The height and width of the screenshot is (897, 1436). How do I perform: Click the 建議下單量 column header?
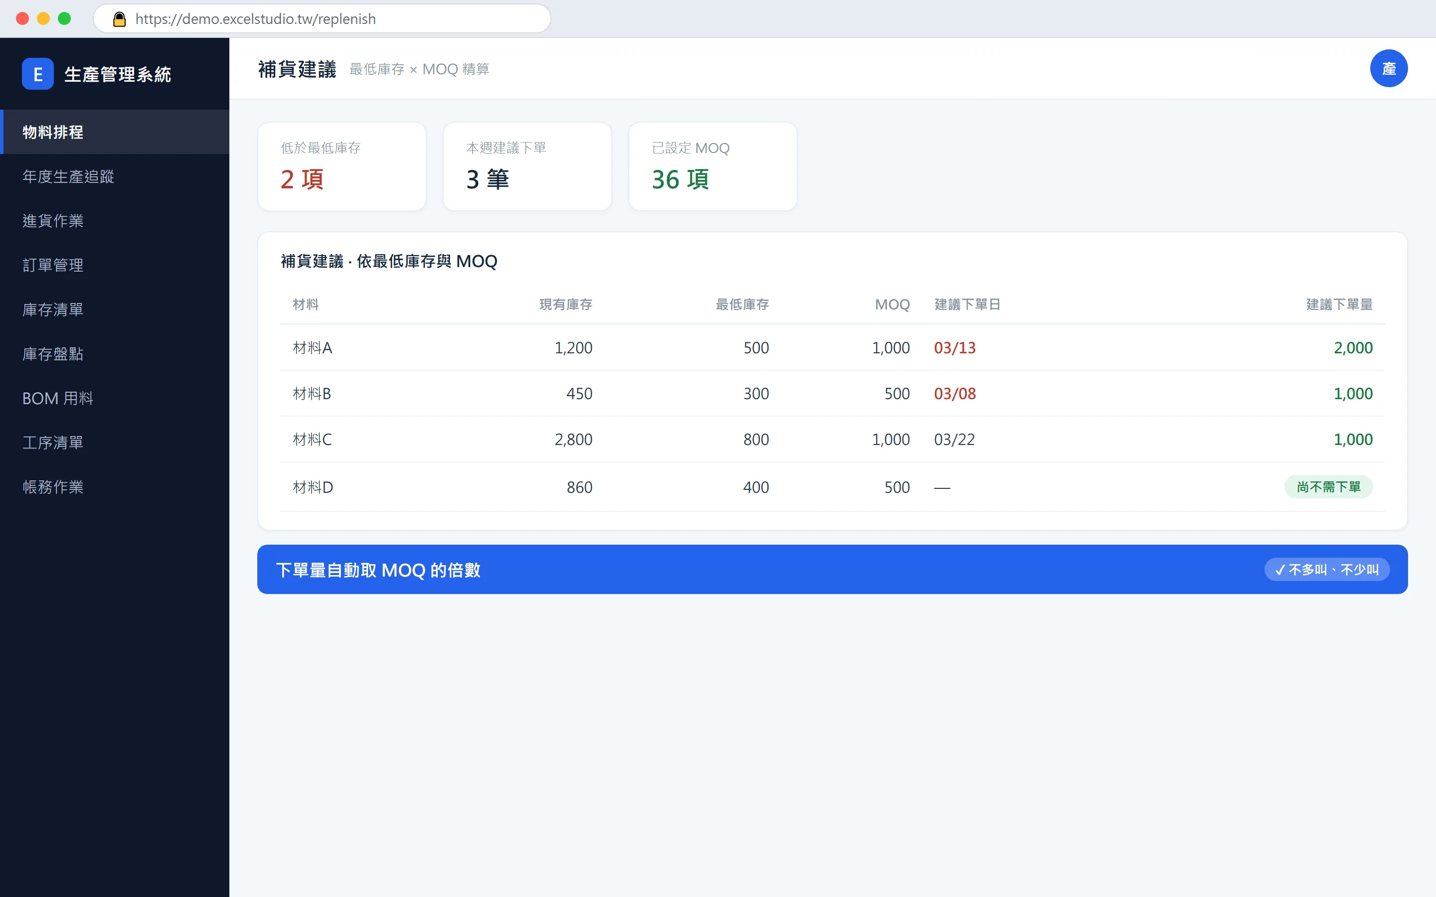(x=1339, y=304)
